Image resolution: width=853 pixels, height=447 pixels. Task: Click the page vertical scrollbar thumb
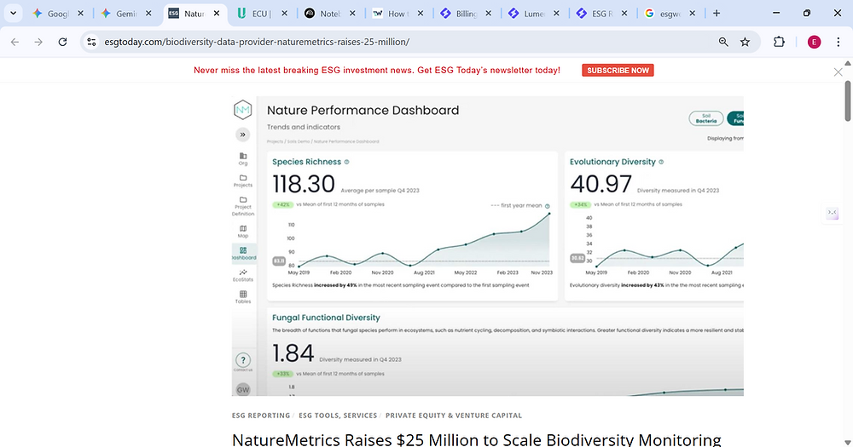point(848,101)
